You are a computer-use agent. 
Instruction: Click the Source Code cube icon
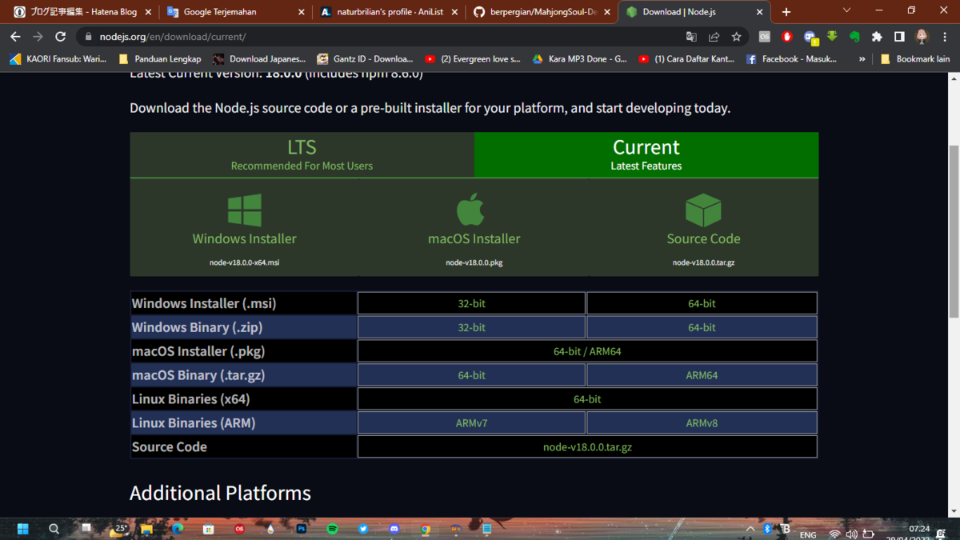(703, 210)
